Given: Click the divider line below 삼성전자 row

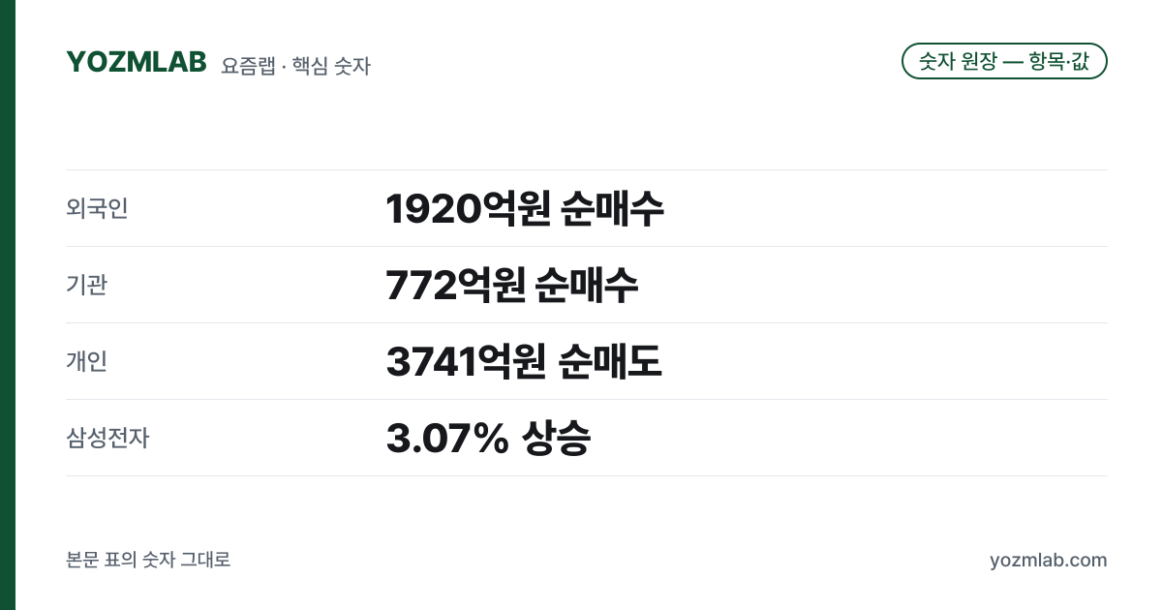Looking at the screenshot, I should (587, 475).
